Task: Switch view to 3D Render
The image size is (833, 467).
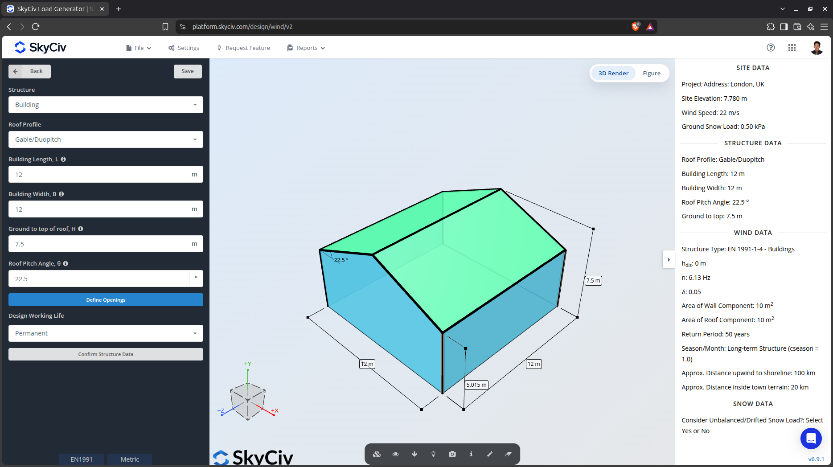Action: click(613, 74)
